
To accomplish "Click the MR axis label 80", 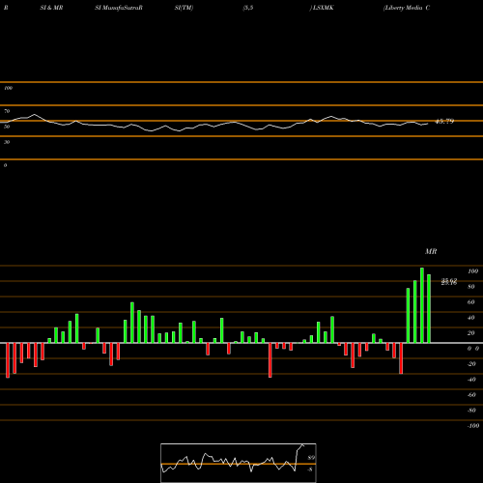I will [x=471, y=287].
